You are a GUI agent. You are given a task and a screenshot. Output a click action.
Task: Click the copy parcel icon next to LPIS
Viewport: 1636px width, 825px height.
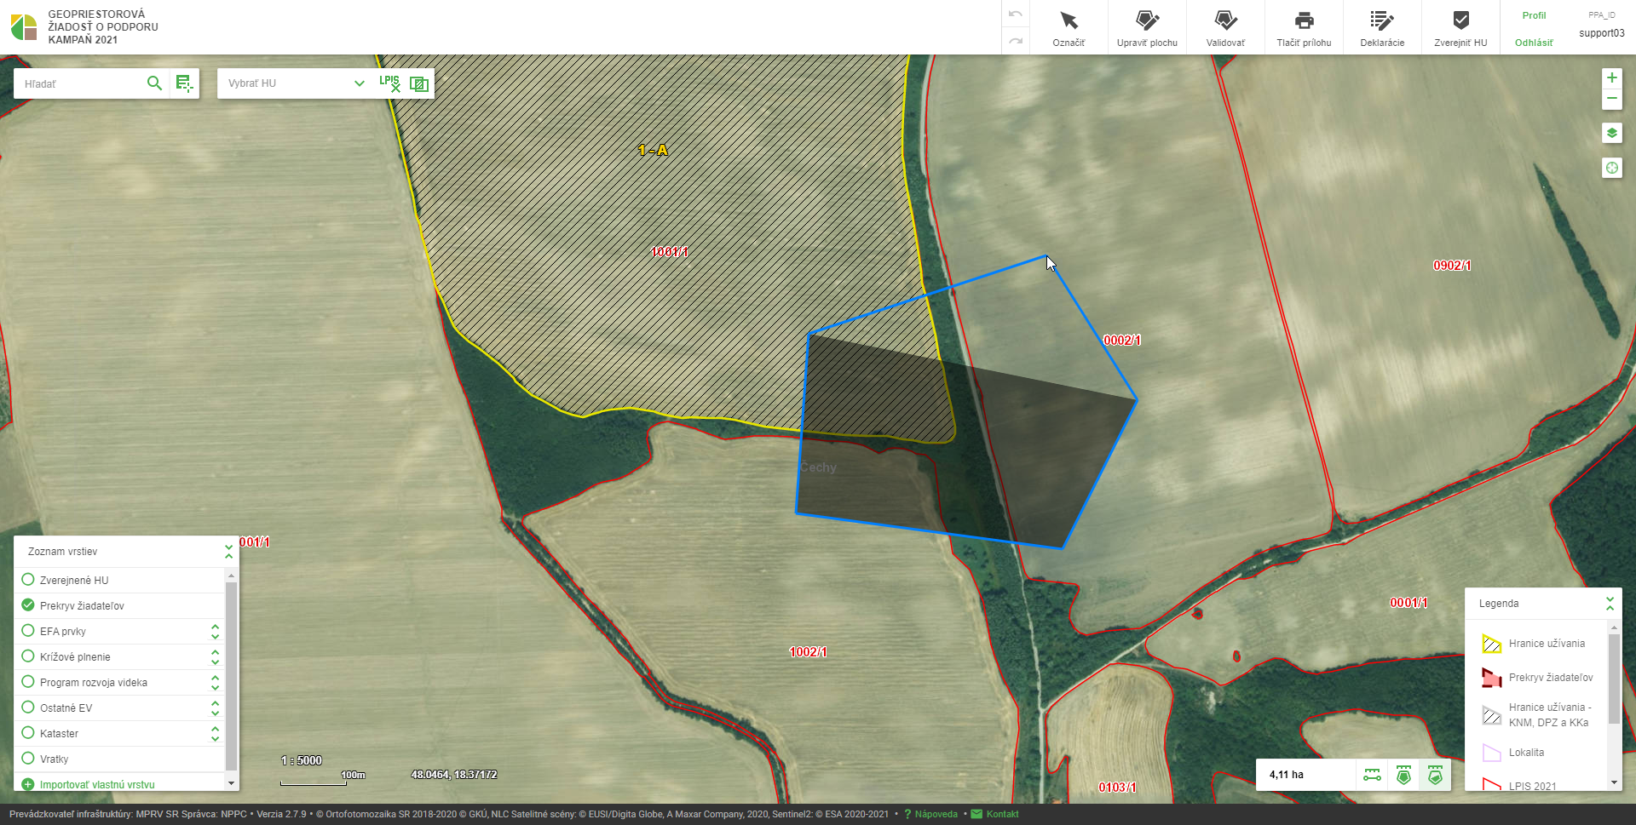click(x=419, y=83)
